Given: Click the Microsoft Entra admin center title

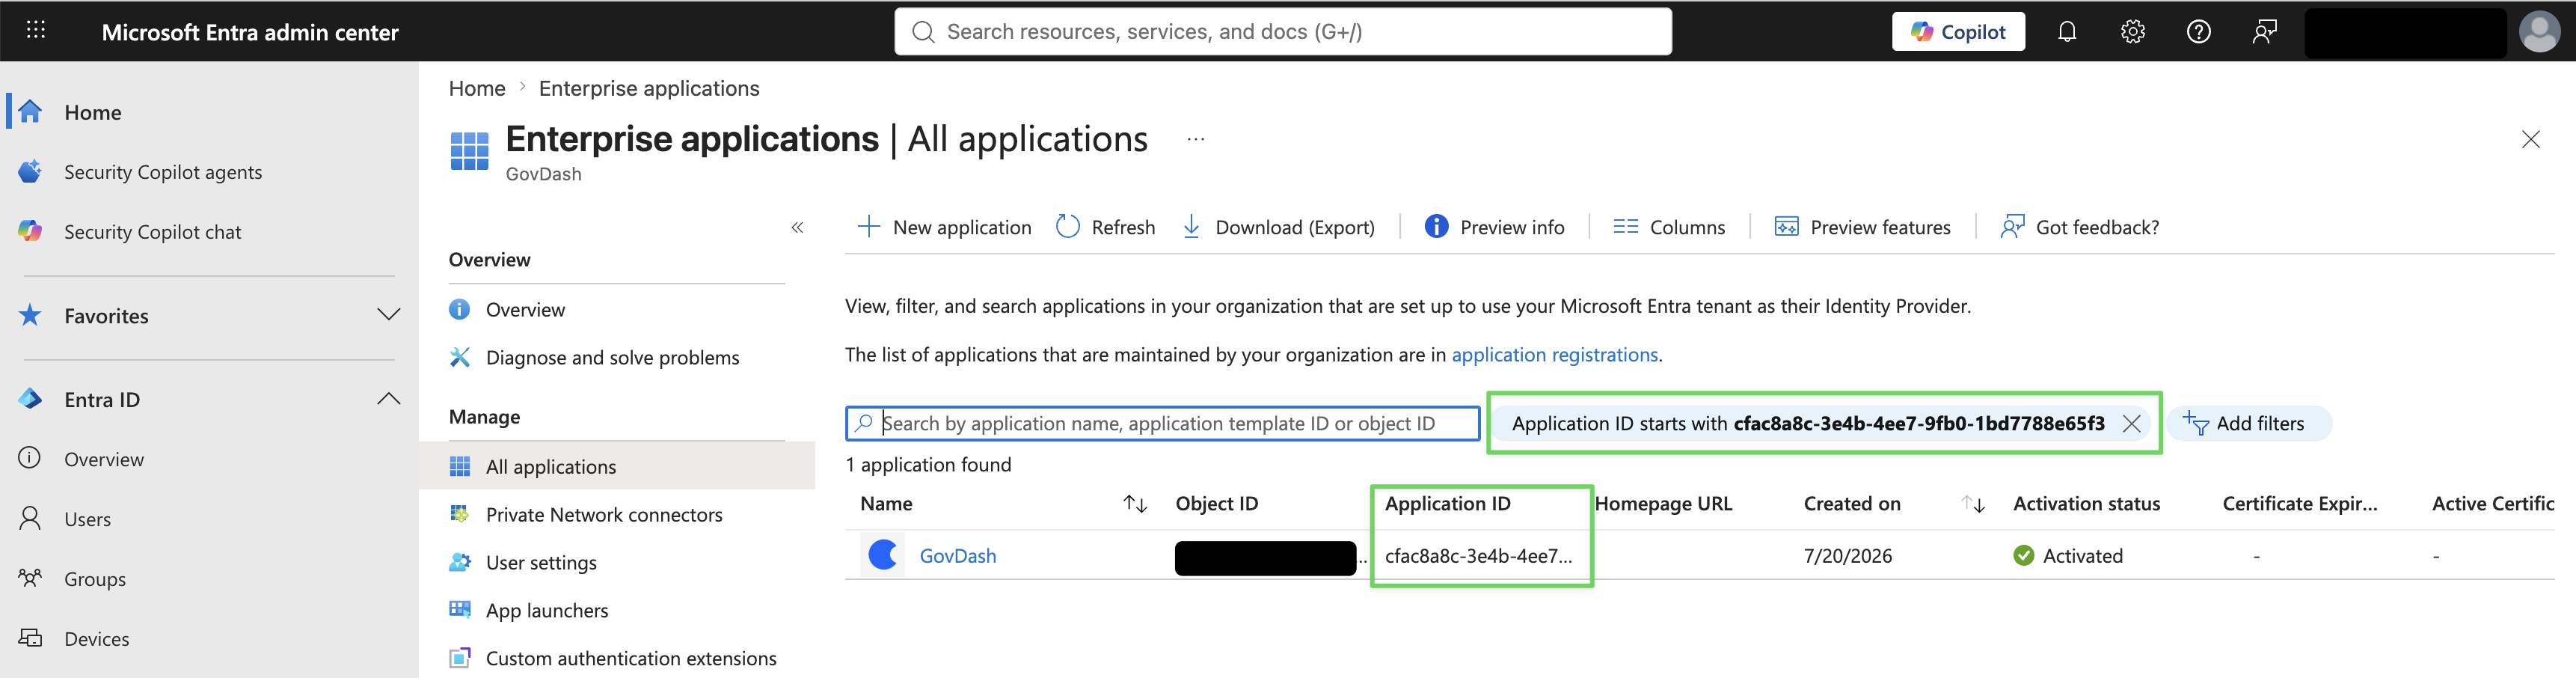Looking at the screenshot, I should pyautogui.click(x=250, y=32).
